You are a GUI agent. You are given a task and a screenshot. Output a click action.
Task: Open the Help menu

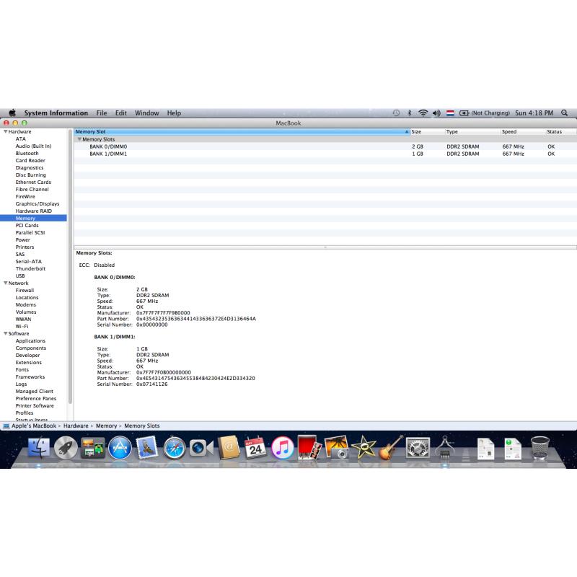(174, 113)
